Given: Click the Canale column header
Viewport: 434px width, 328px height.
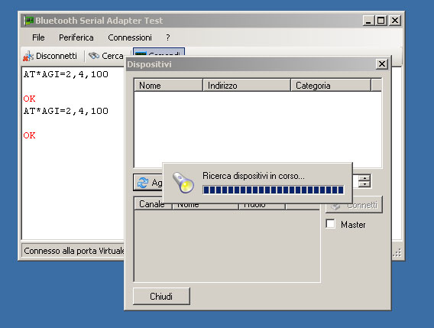Looking at the screenshot, I should 153,204.
